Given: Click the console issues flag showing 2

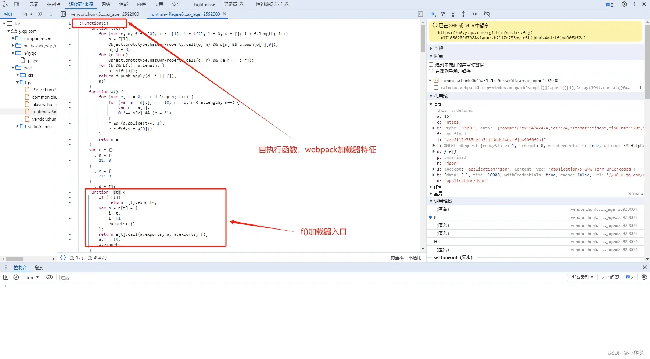Looking at the screenshot, I should [x=630, y=277].
